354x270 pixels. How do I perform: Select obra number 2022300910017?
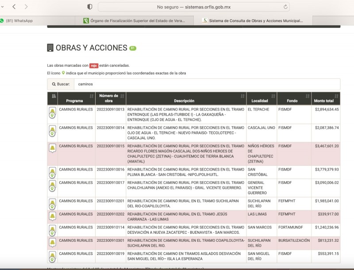111,183
